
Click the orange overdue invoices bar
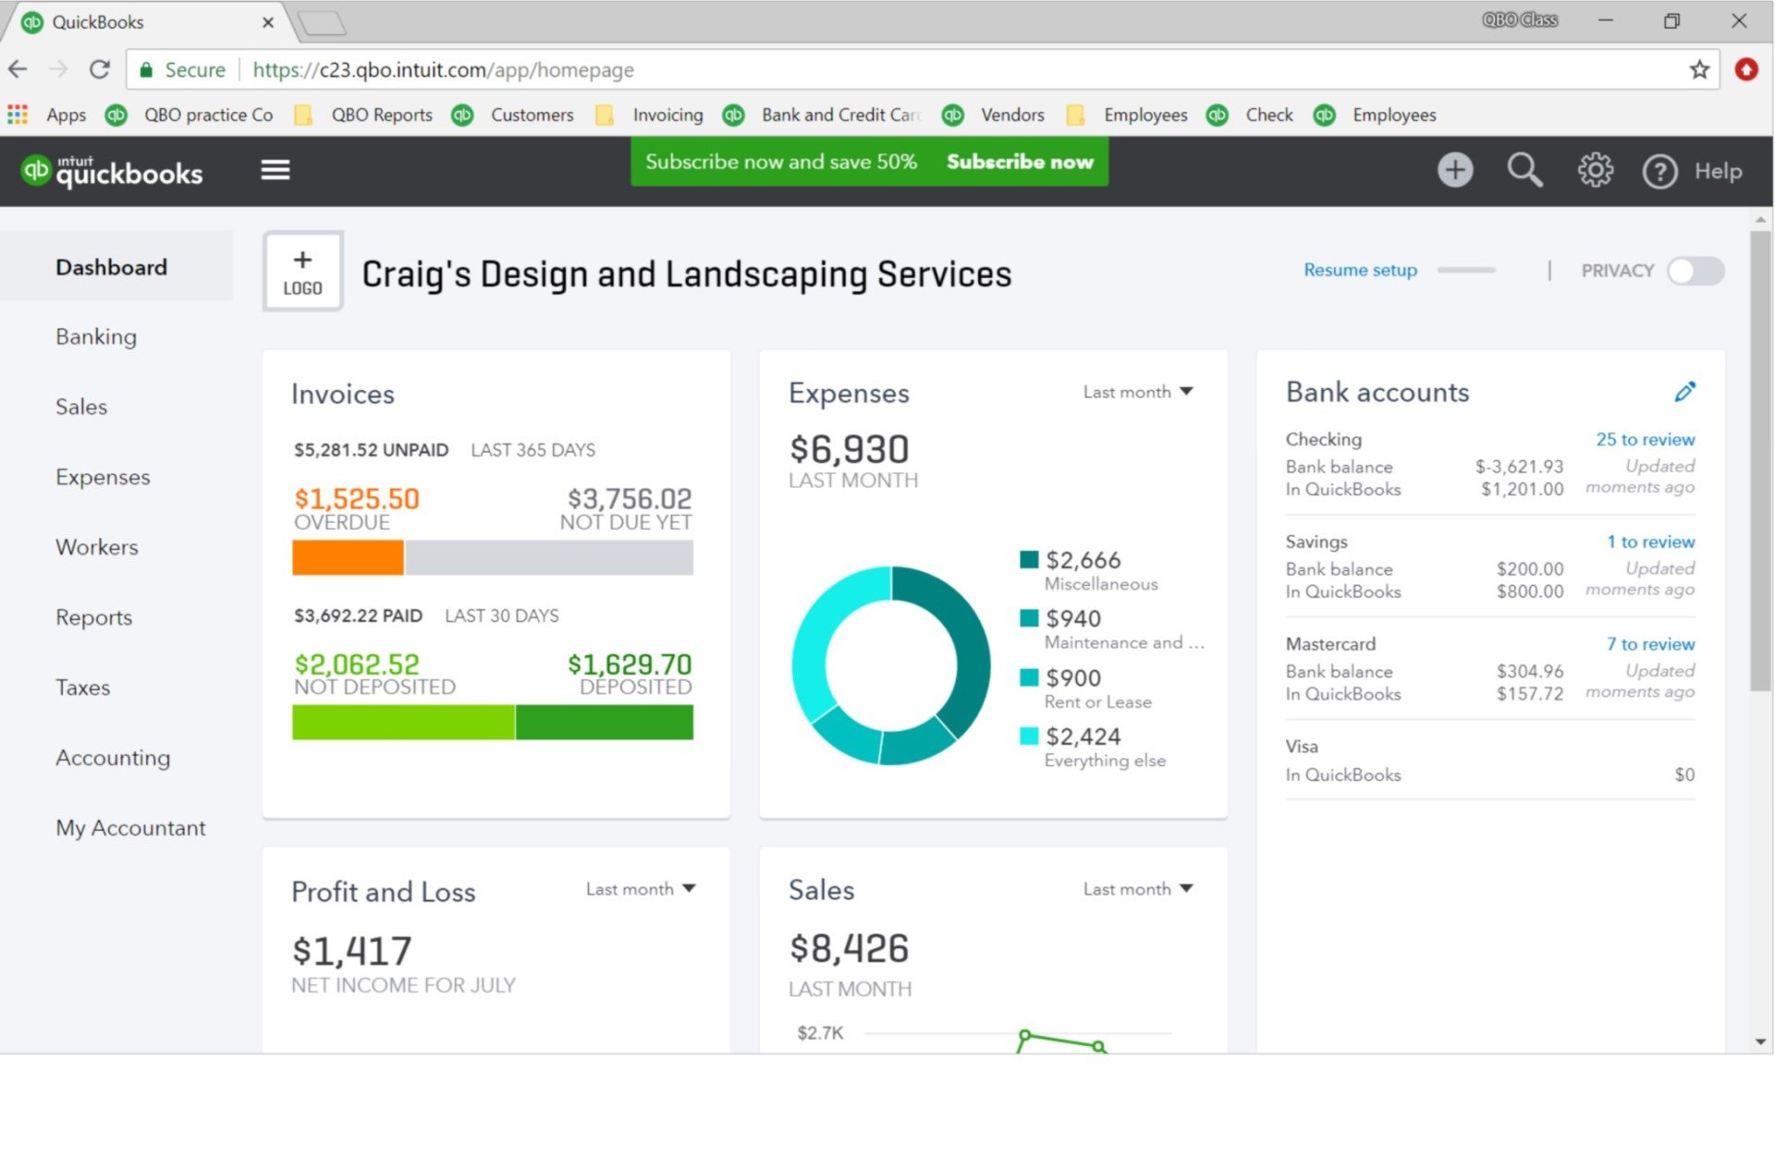[x=348, y=558]
